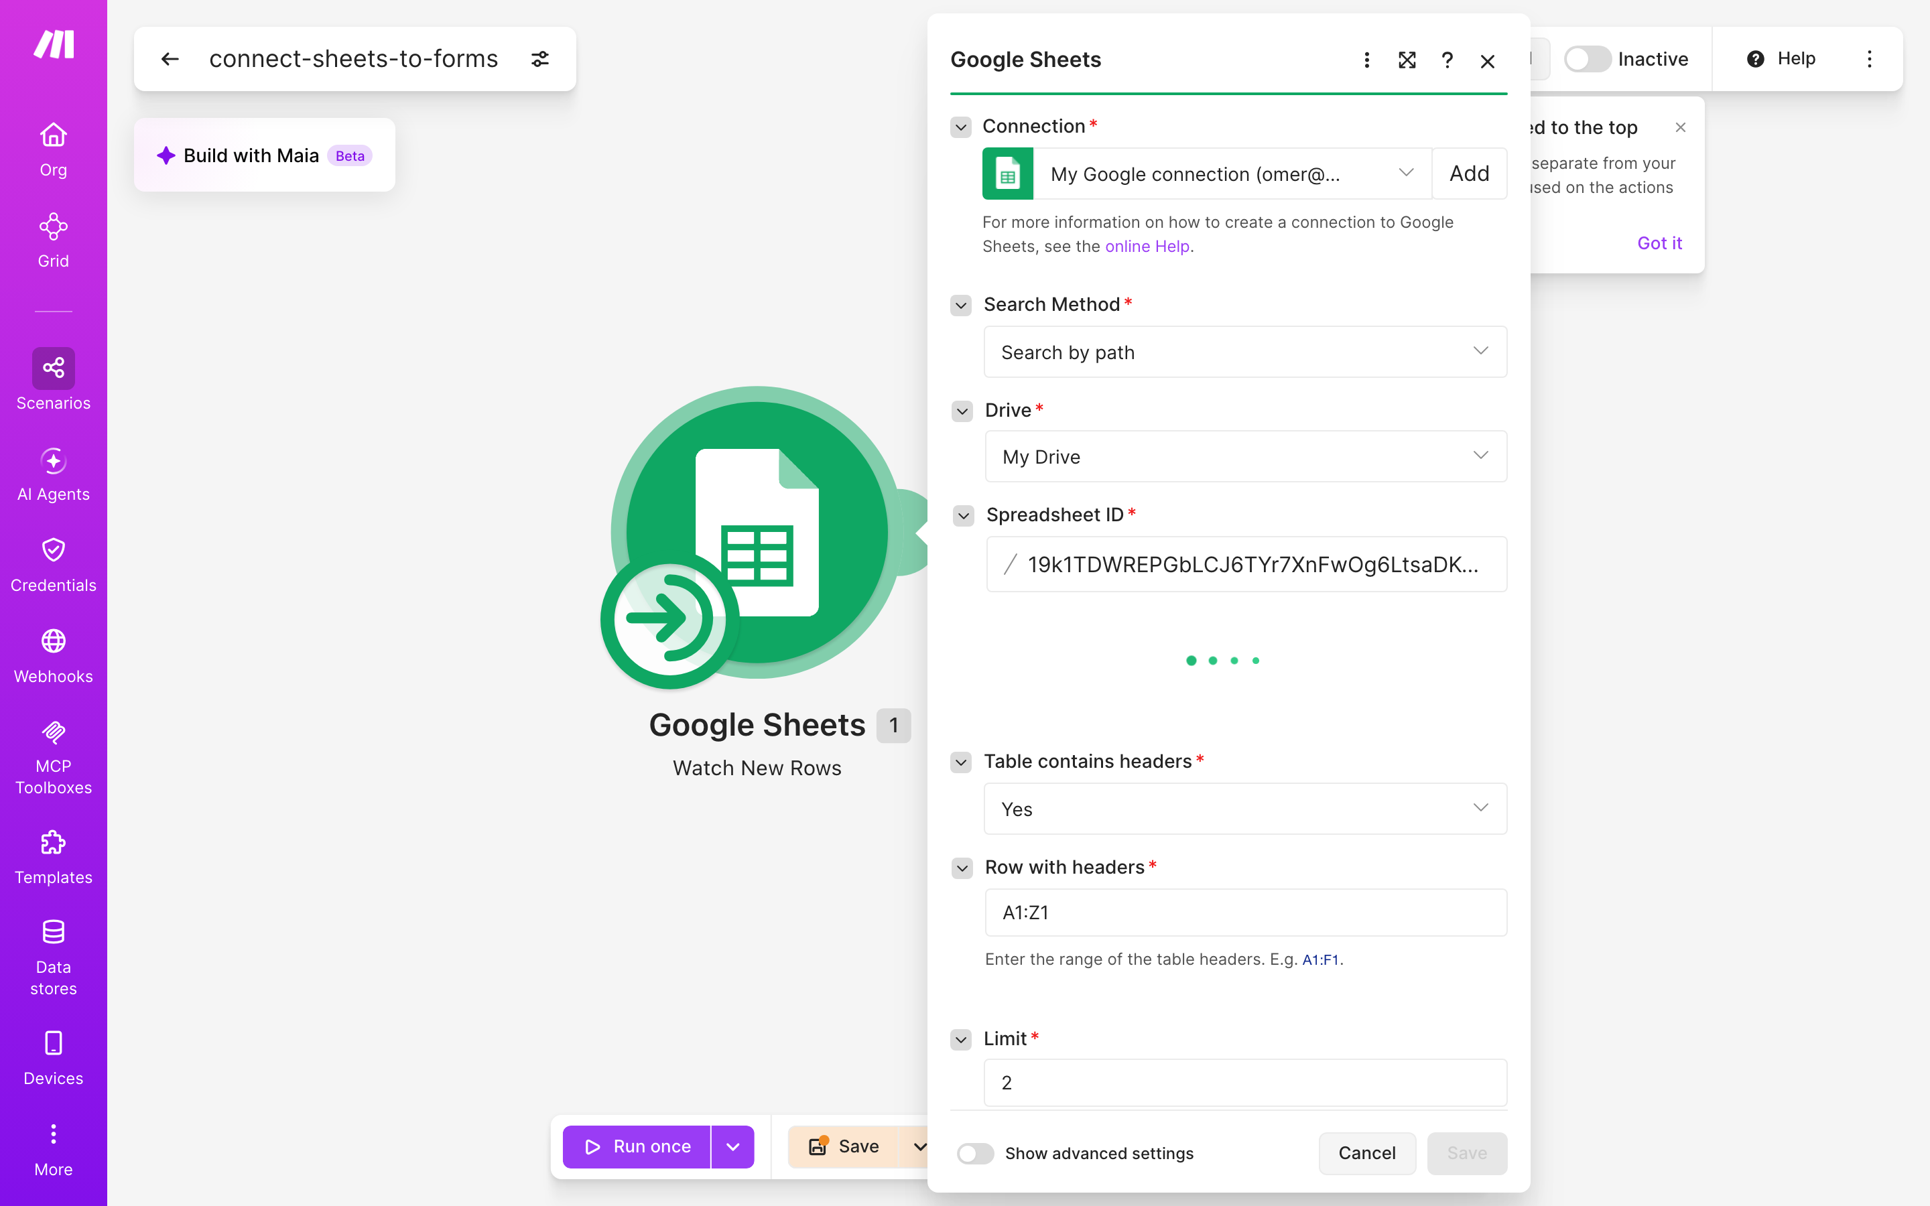
Task: Click the Limit input field
Action: (1245, 1082)
